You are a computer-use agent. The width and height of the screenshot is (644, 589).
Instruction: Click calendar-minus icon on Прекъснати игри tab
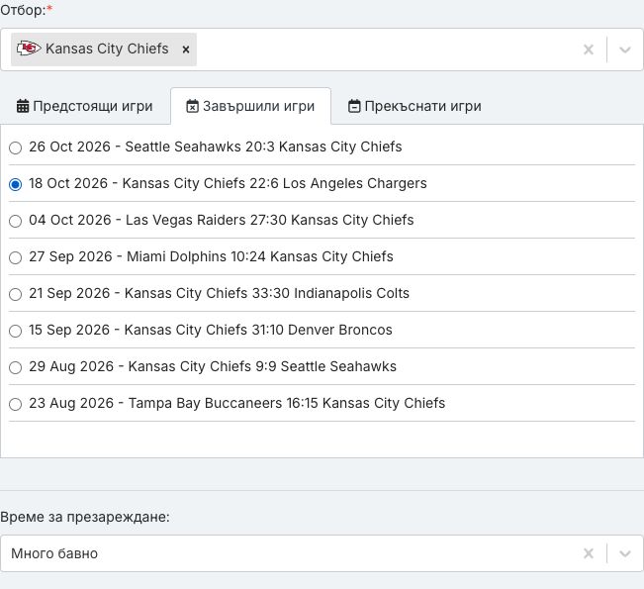point(354,106)
